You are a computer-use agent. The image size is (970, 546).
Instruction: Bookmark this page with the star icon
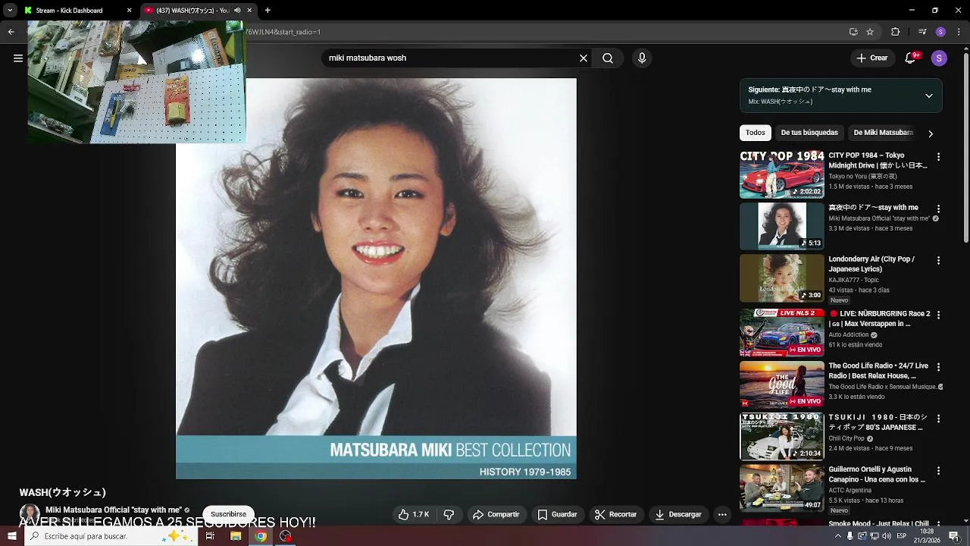click(x=870, y=32)
